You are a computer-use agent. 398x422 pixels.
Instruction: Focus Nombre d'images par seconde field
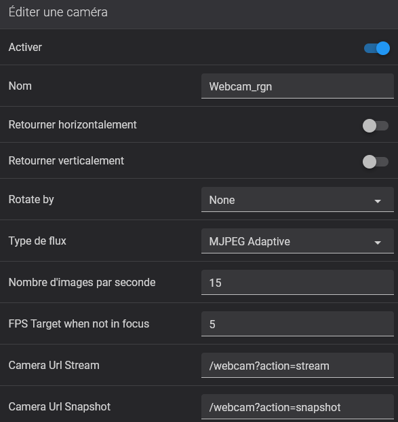[298, 282]
